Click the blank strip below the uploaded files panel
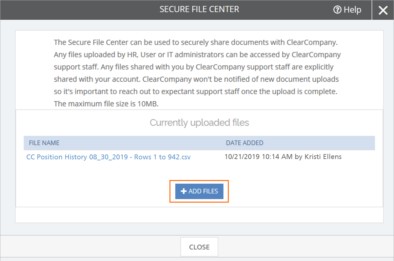 point(199,215)
